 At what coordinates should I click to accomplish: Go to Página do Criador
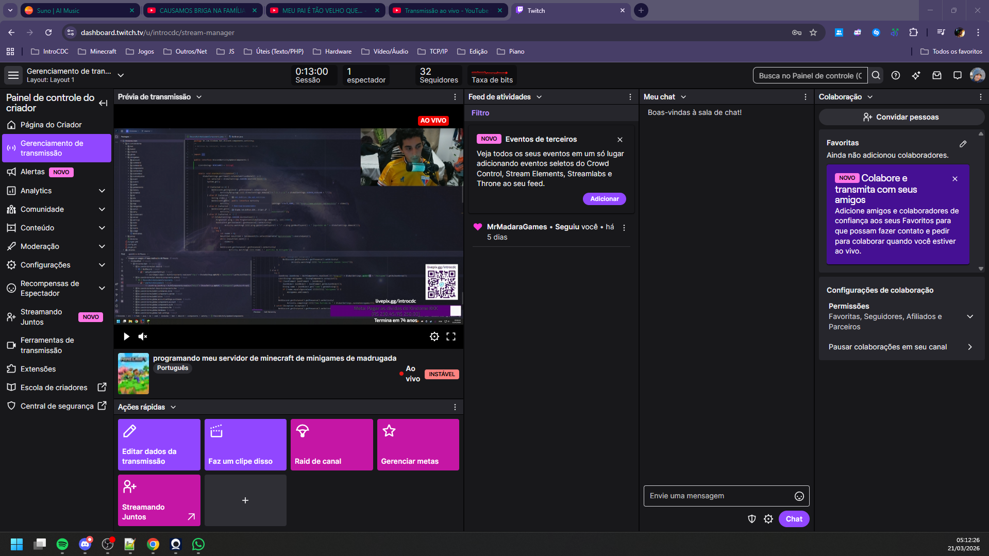click(51, 125)
